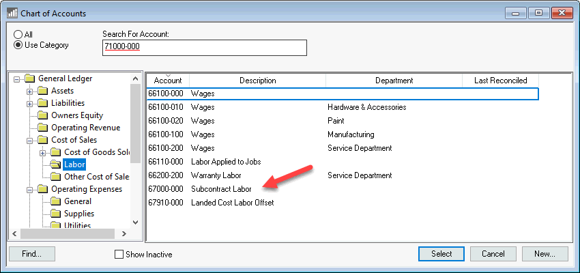Viewport: 580px width, 273px height.
Task: Select the All radio button
Action: (18, 34)
